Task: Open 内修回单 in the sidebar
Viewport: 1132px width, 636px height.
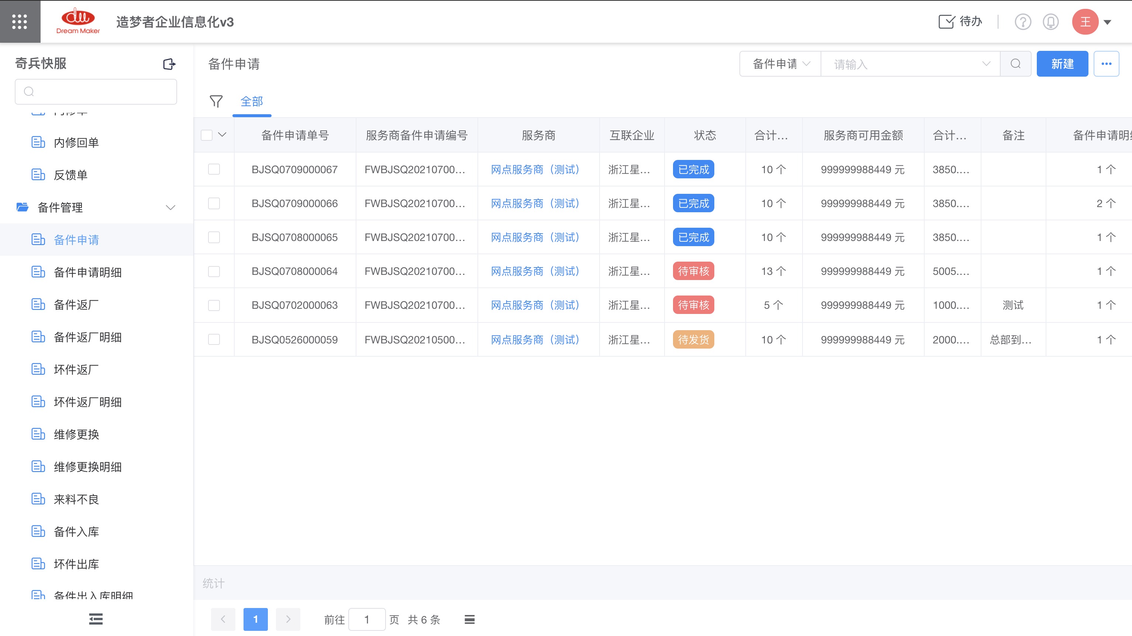Action: (x=76, y=142)
